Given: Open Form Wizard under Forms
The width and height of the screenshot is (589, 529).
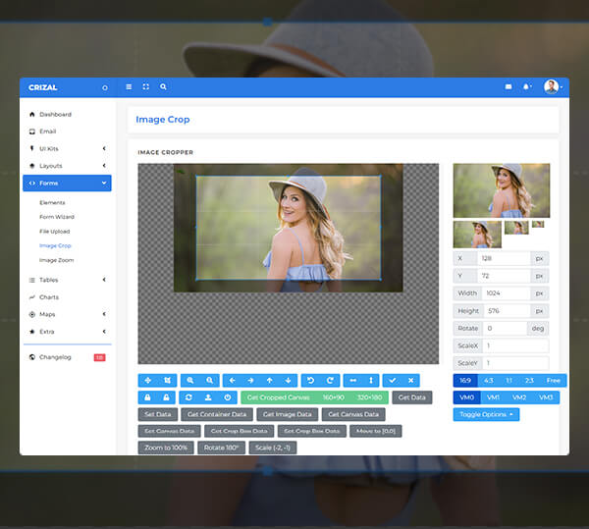Looking at the screenshot, I should pyautogui.click(x=57, y=217).
